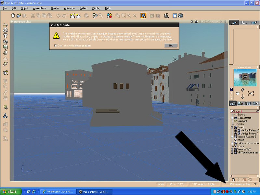Image resolution: width=260 pixels, height=195 pixels.
Task: Click the New scene document icon
Action: click(13, 16)
